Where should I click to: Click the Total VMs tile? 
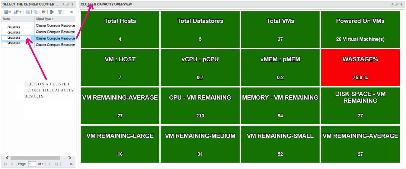pyautogui.click(x=280, y=29)
